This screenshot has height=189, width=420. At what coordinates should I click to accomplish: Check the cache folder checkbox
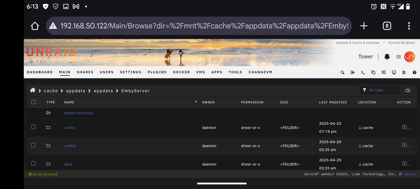(34, 127)
